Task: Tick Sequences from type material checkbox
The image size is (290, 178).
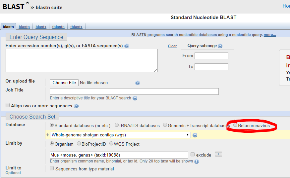Action: click(x=52, y=168)
